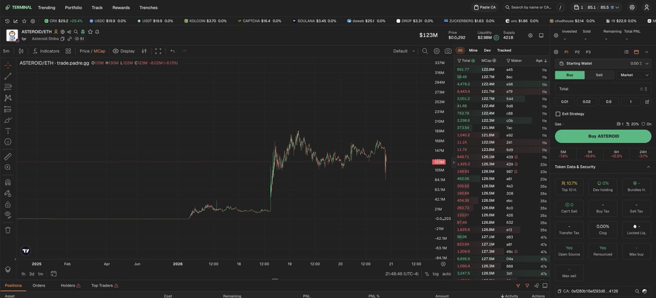This screenshot has width=656, height=298.
Task: Enable the magnet snapping tool
Action: click(x=8, y=182)
